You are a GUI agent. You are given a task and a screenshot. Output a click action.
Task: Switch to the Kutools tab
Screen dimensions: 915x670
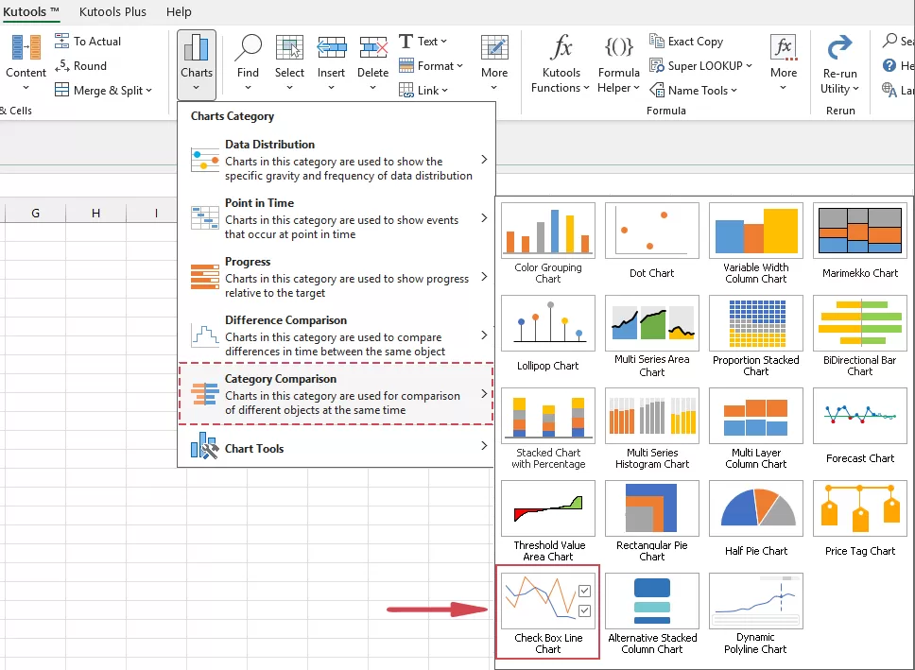tap(31, 11)
